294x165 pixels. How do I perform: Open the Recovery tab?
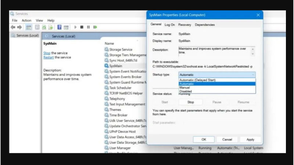point(184,25)
